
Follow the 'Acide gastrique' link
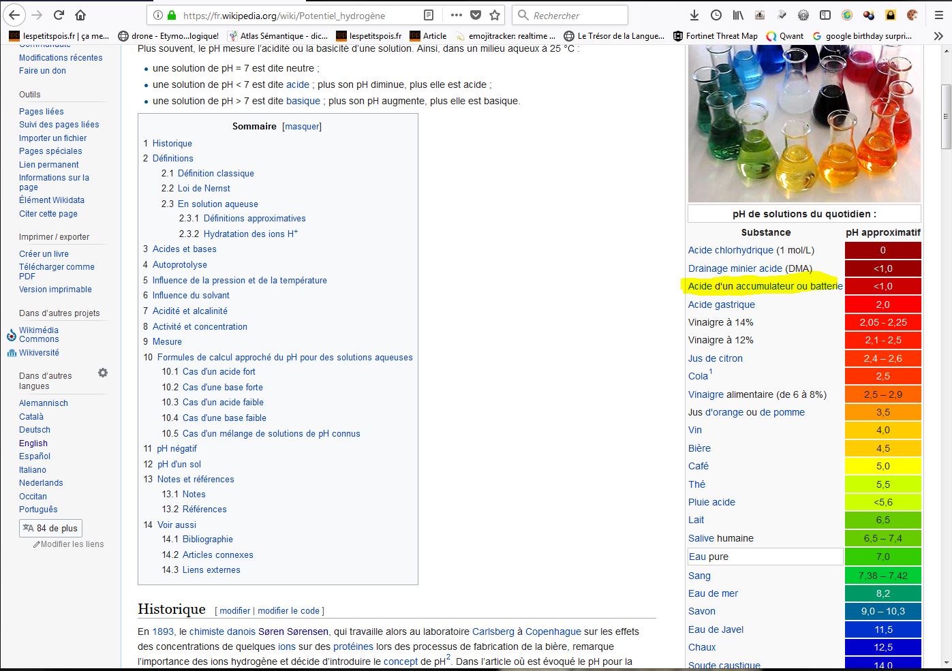tap(721, 305)
